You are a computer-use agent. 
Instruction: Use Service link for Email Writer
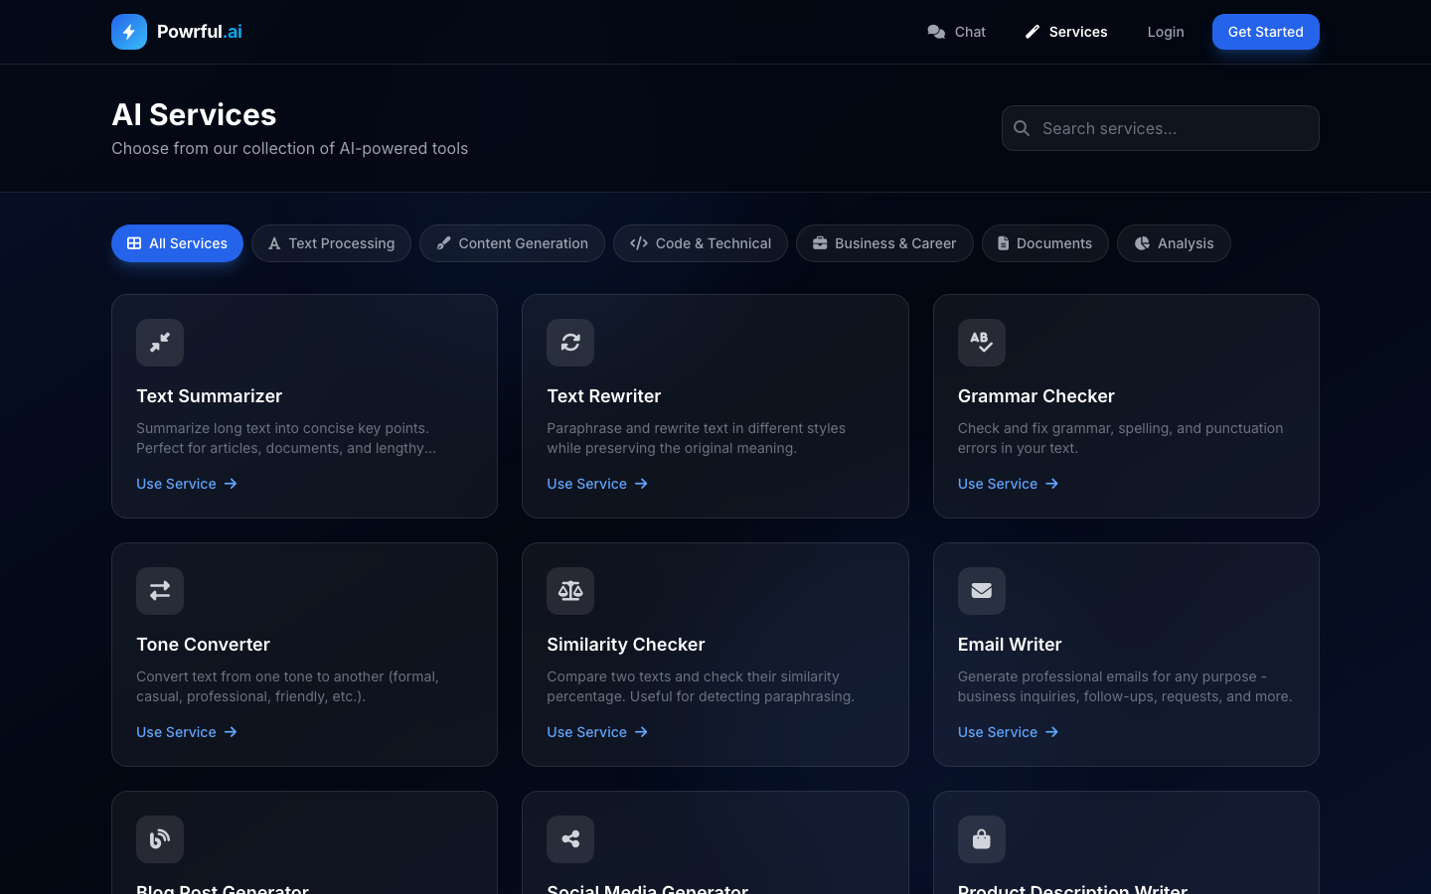click(x=1009, y=732)
